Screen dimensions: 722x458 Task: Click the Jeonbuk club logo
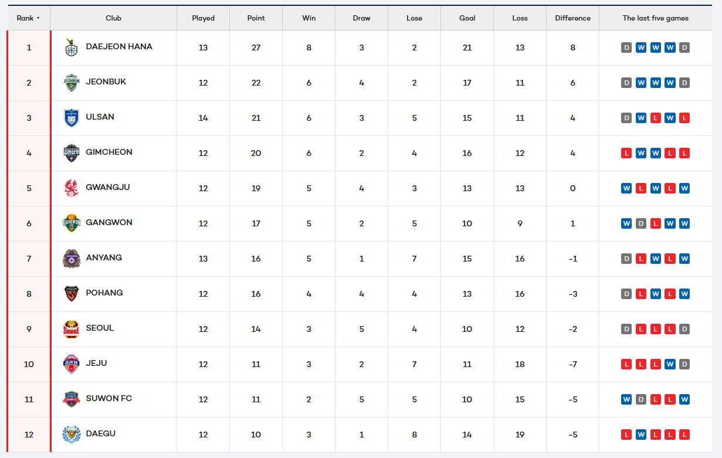tap(71, 83)
